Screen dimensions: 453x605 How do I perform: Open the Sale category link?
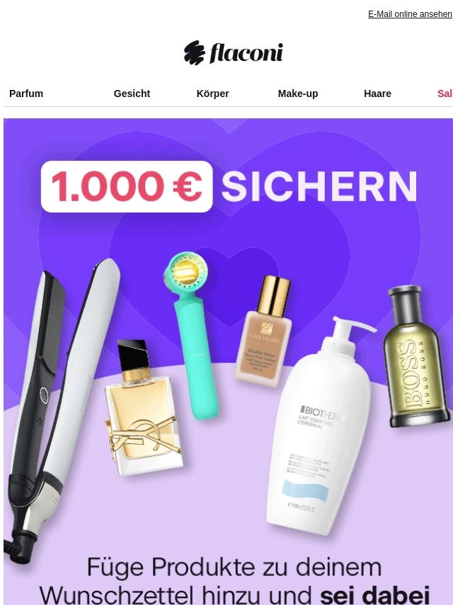(x=445, y=94)
